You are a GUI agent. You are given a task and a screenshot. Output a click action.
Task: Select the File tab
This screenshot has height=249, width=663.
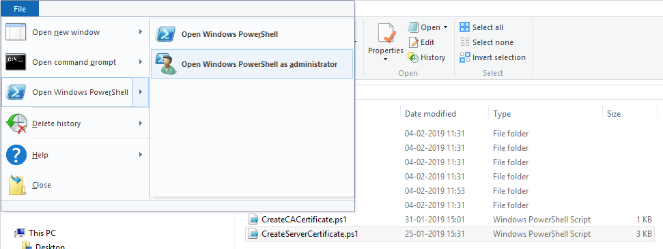tap(20, 9)
